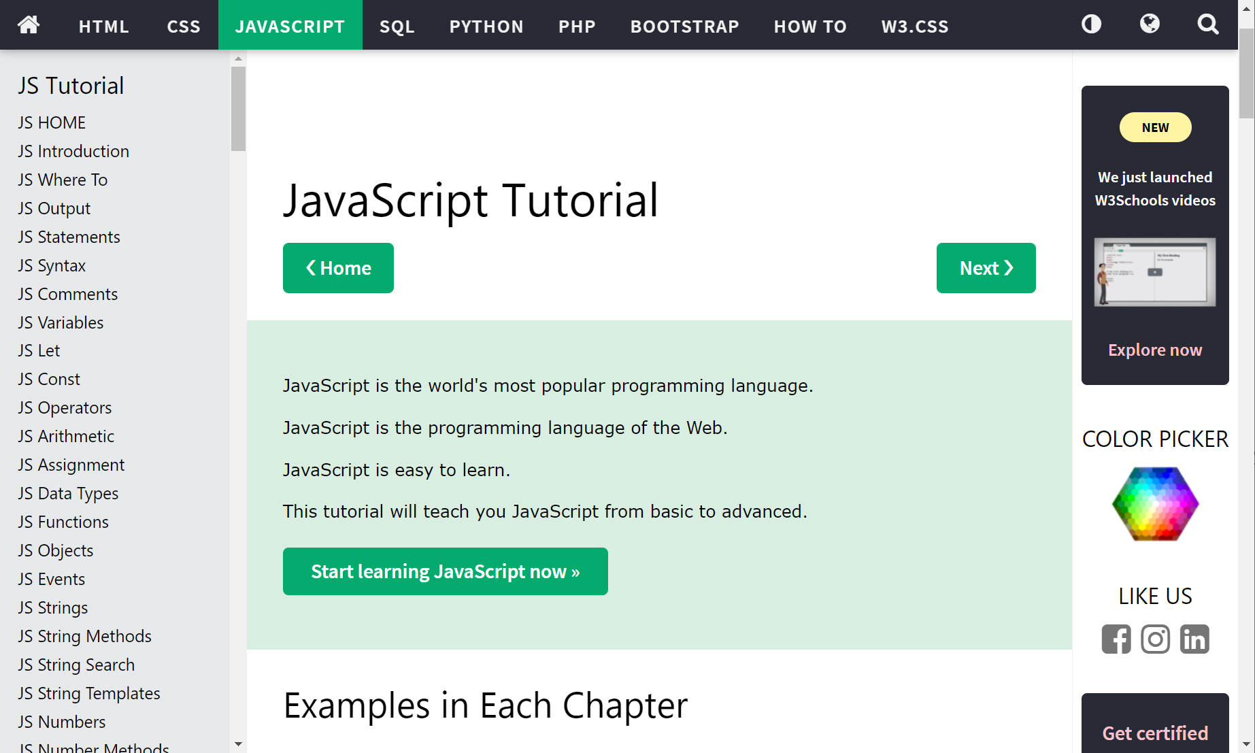
Task: Click the Explore now link
Action: 1155,350
